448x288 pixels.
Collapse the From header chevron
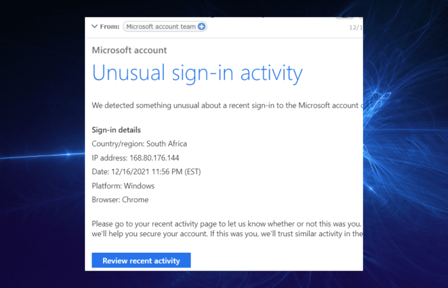pos(94,27)
